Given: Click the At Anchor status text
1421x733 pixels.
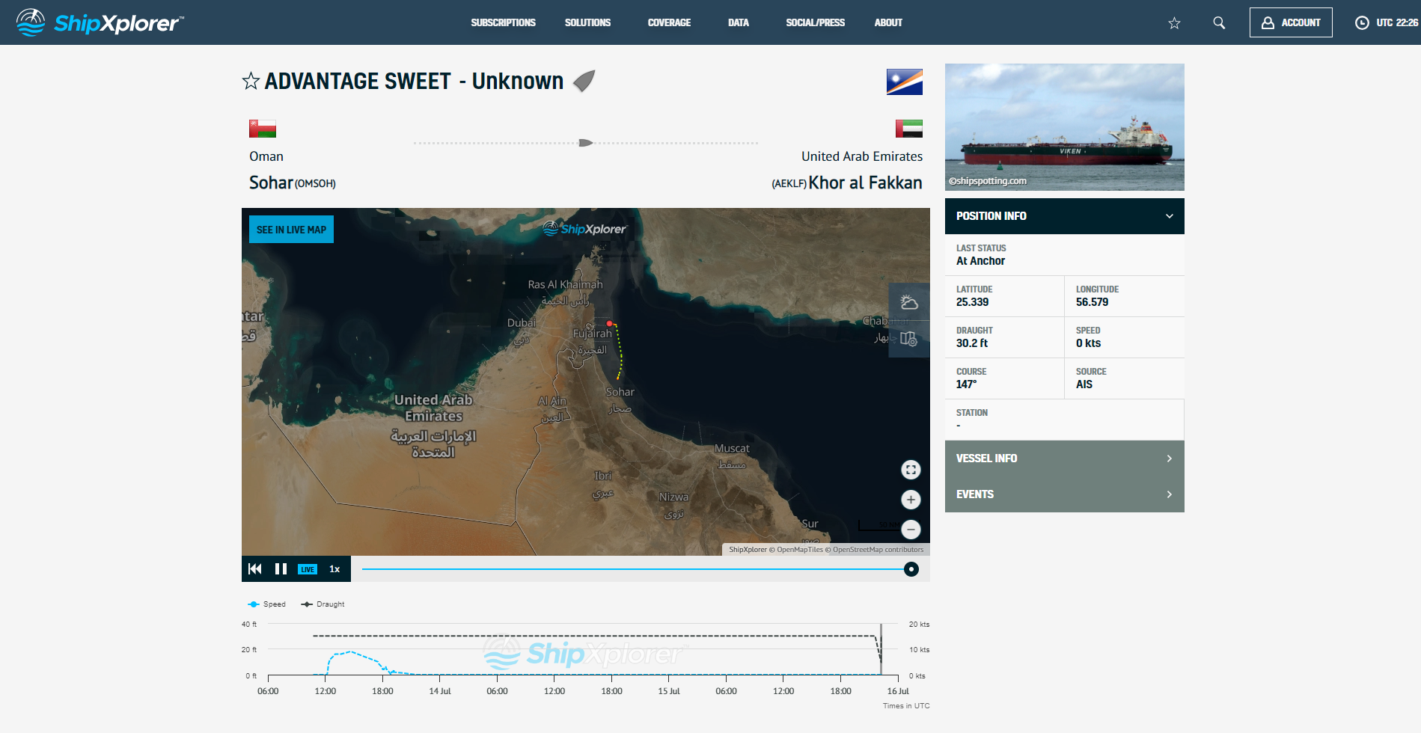Looking at the screenshot, I should tap(980, 261).
